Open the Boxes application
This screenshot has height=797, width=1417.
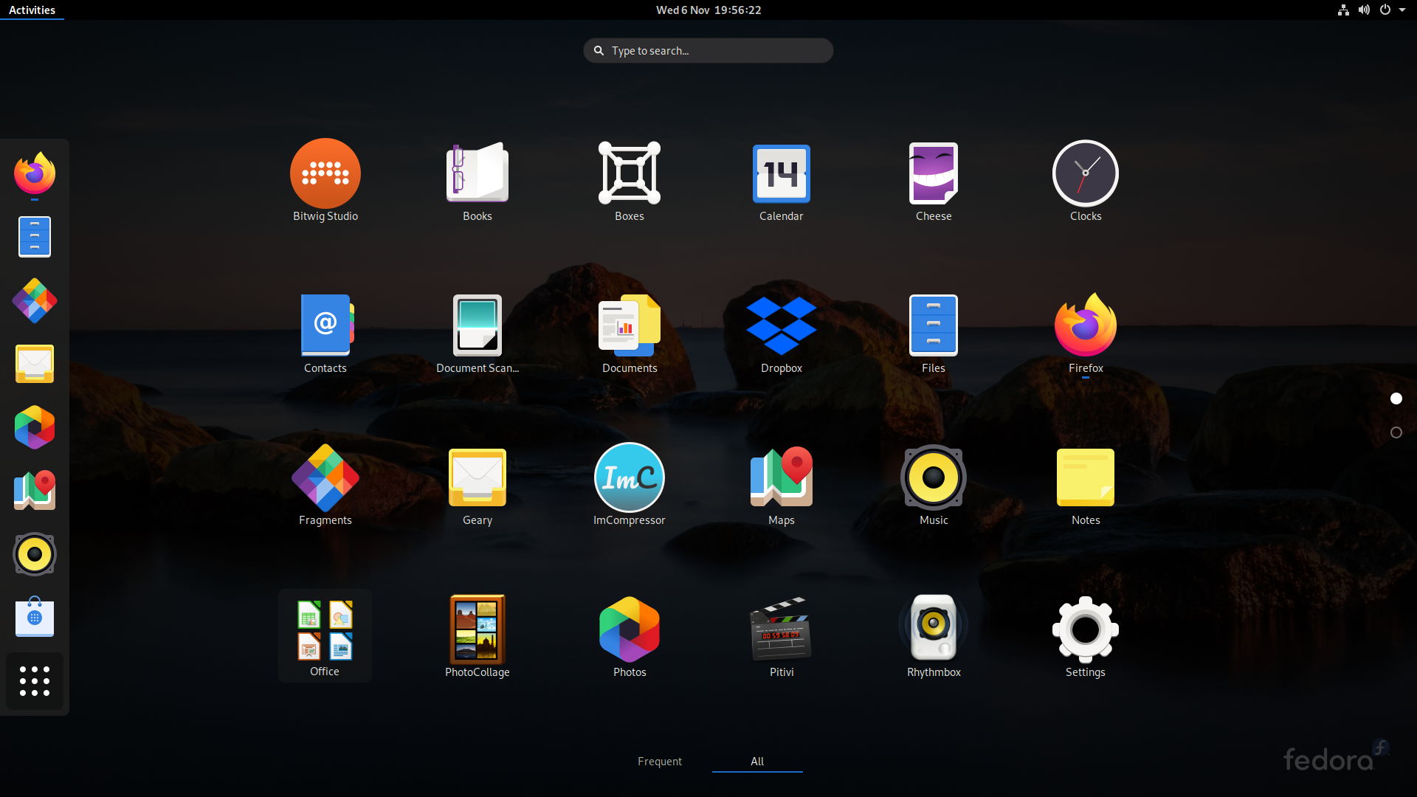click(629, 174)
